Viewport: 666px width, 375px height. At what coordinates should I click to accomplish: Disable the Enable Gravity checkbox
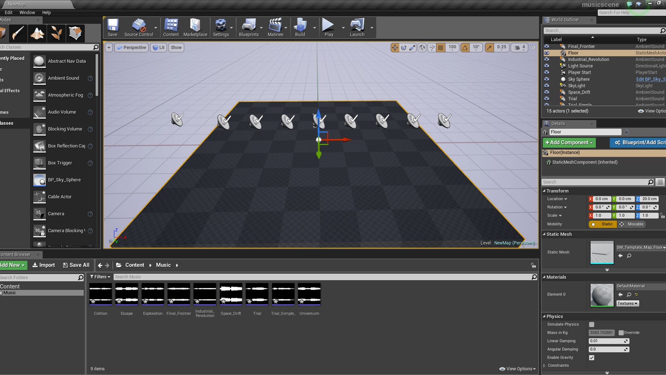click(x=592, y=358)
